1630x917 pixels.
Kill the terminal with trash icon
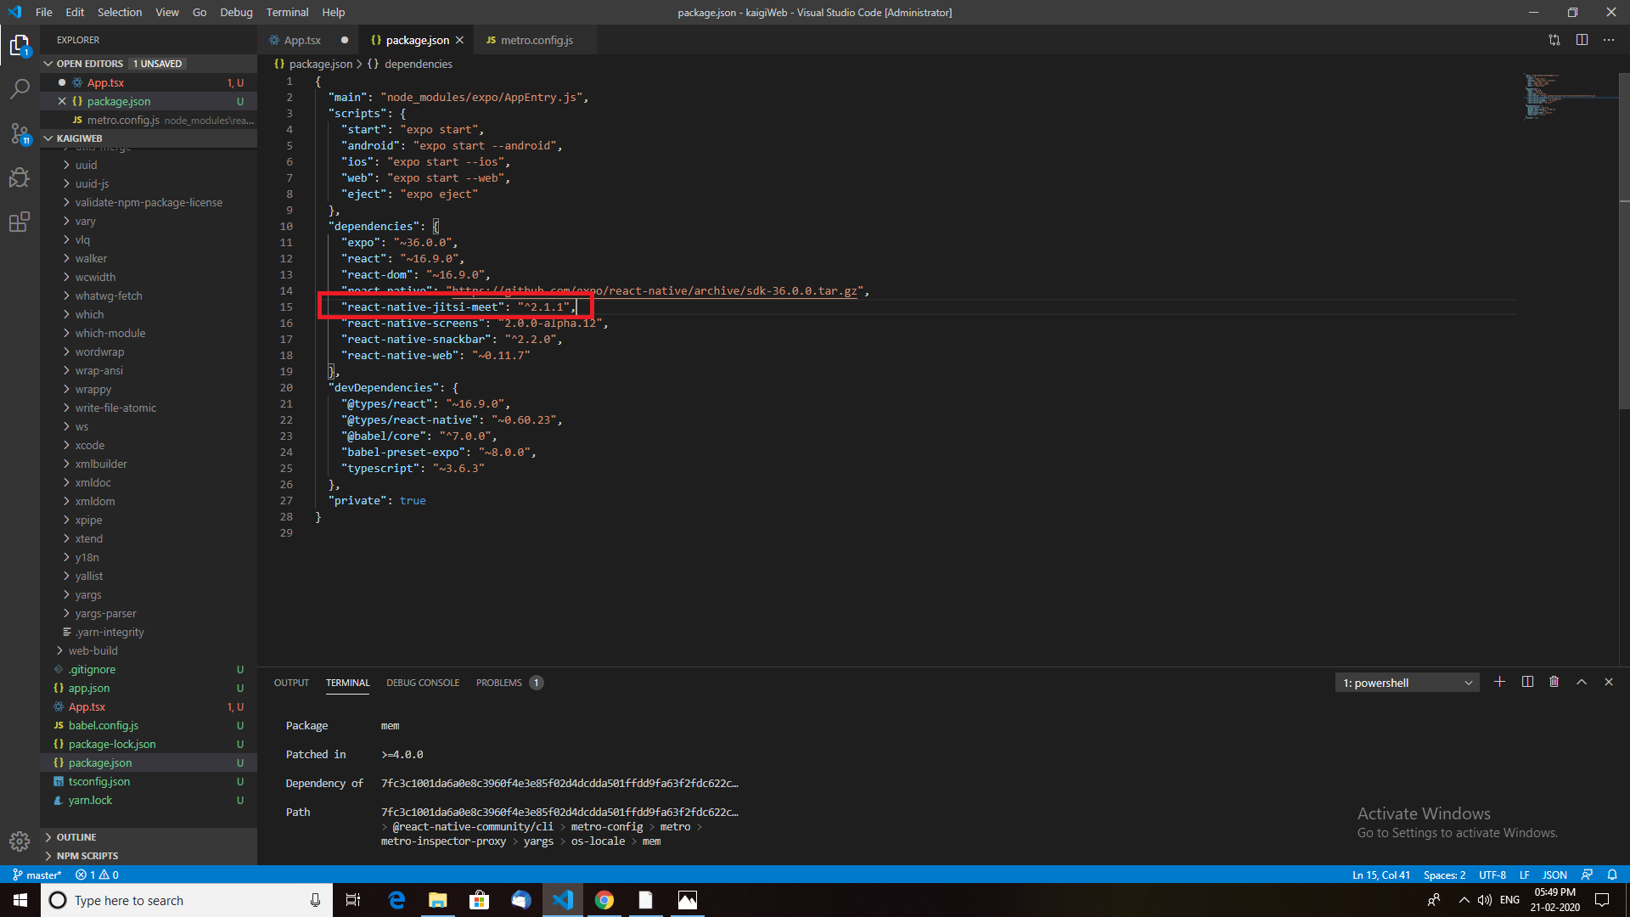click(1554, 682)
